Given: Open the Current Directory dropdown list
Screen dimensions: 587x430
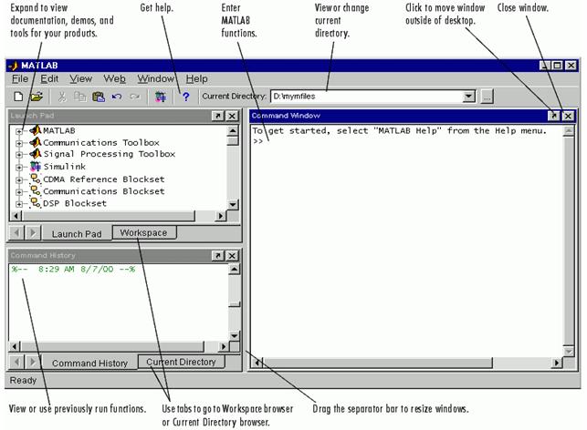Looking at the screenshot, I should 469,96.
